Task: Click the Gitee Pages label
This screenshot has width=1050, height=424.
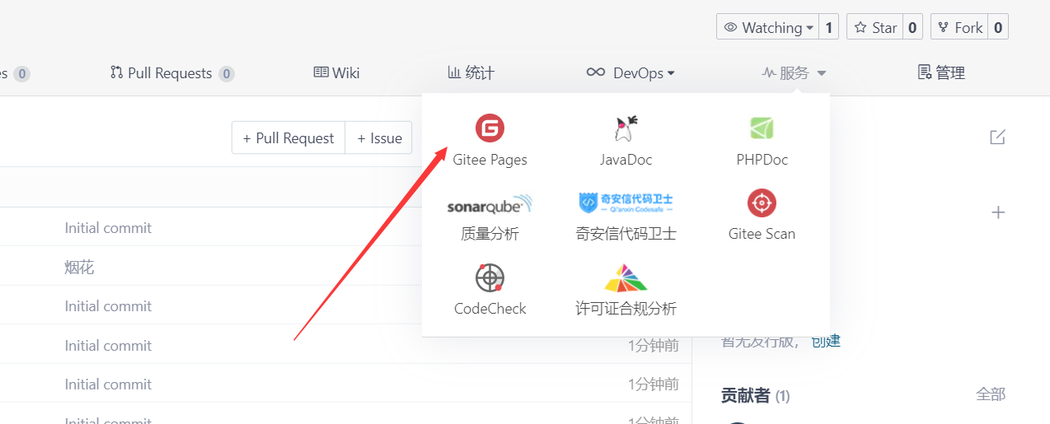Action: pos(490,160)
